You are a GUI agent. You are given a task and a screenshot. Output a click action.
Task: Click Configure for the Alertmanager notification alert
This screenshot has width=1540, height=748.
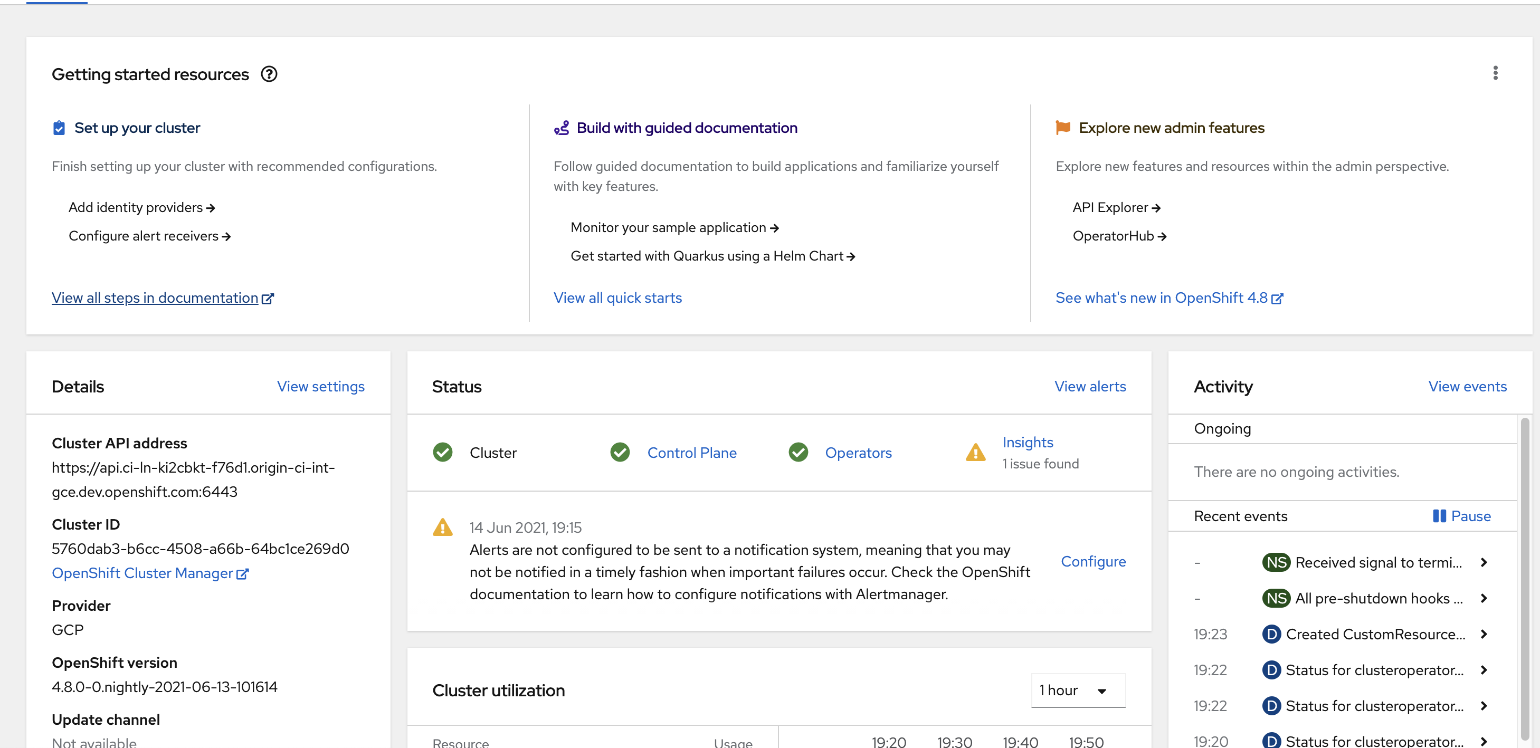[1093, 561]
